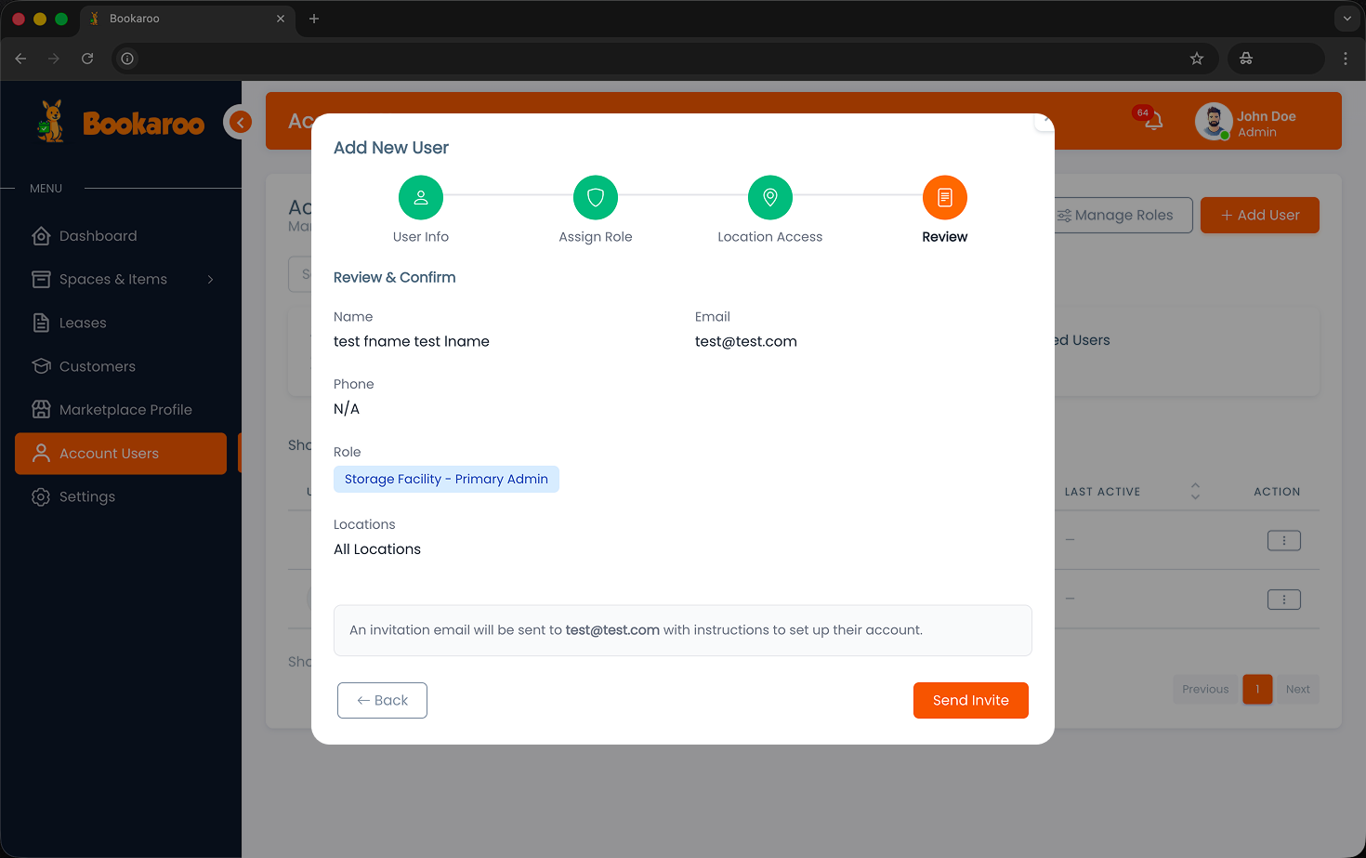The width and height of the screenshot is (1366, 858).
Task: Go back using the Back button
Action: tap(382, 700)
